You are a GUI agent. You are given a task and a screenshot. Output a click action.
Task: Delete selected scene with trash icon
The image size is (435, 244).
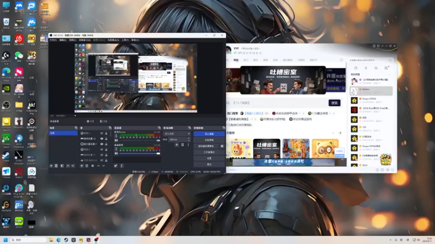coord(56,166)
